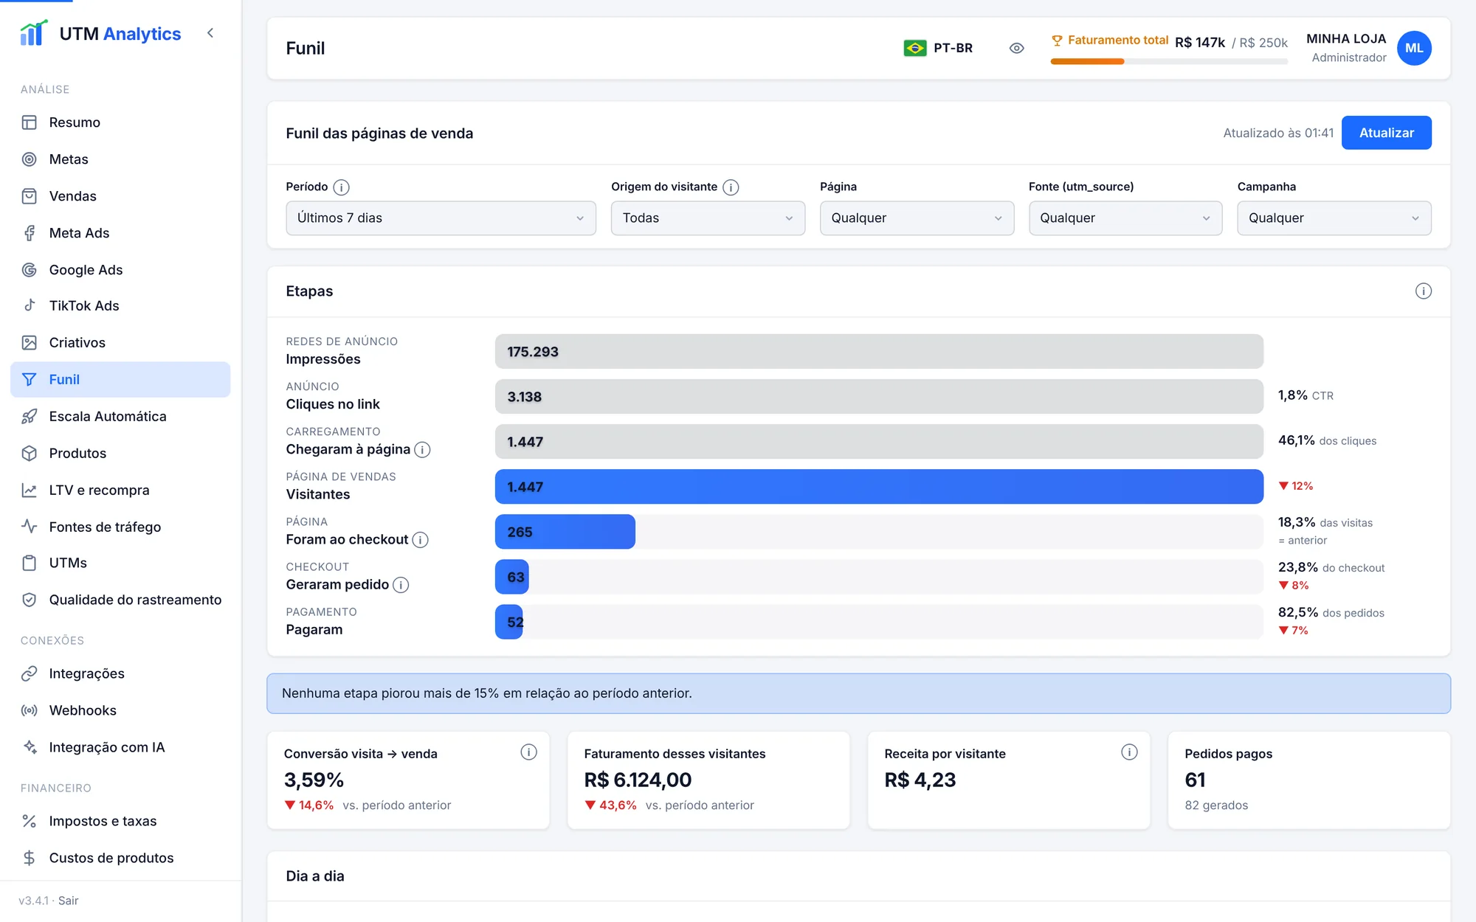Click the Faturamento total progress bar
The width and height of the screenshot is (1476, 922).
1169,62
